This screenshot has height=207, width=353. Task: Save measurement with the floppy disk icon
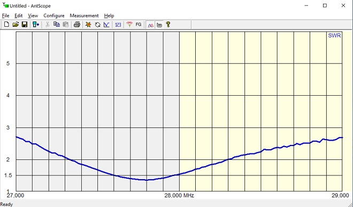tap(25, 25)
